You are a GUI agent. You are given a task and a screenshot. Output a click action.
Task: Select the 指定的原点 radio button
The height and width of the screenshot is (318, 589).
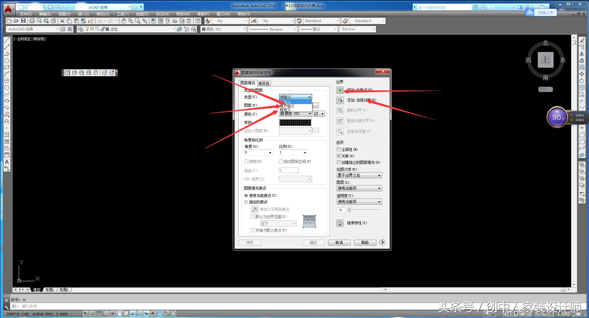click(246, 202)
